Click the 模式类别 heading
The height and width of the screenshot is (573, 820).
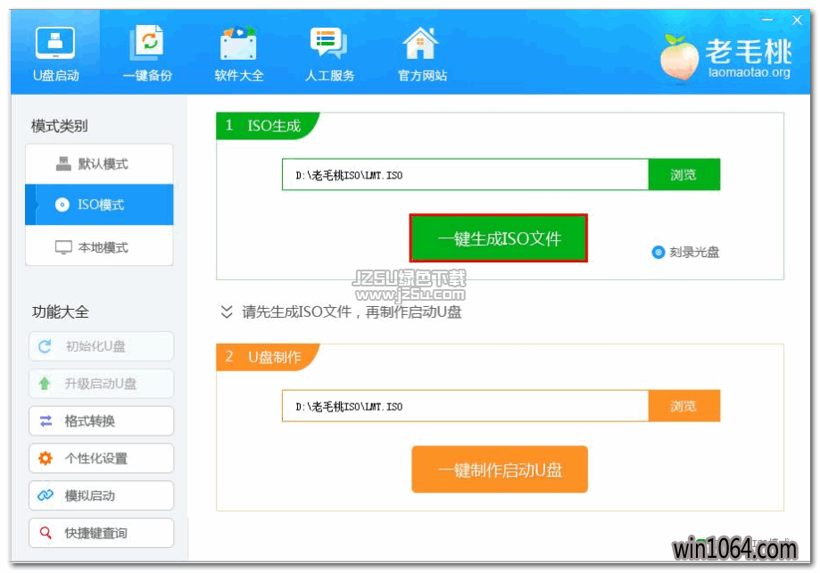(59, 126)
